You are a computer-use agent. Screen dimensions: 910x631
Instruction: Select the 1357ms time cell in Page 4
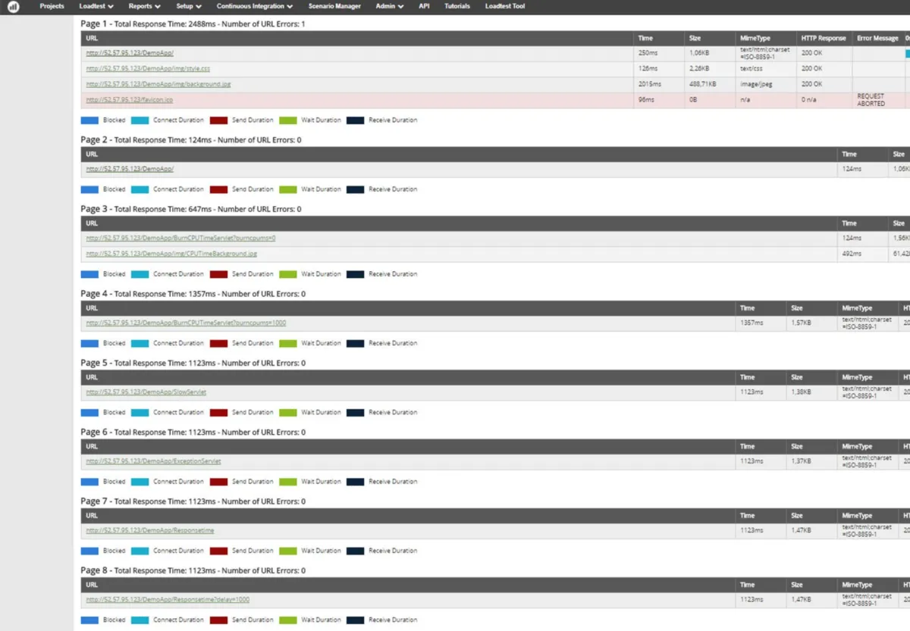[x=761, y=323]
